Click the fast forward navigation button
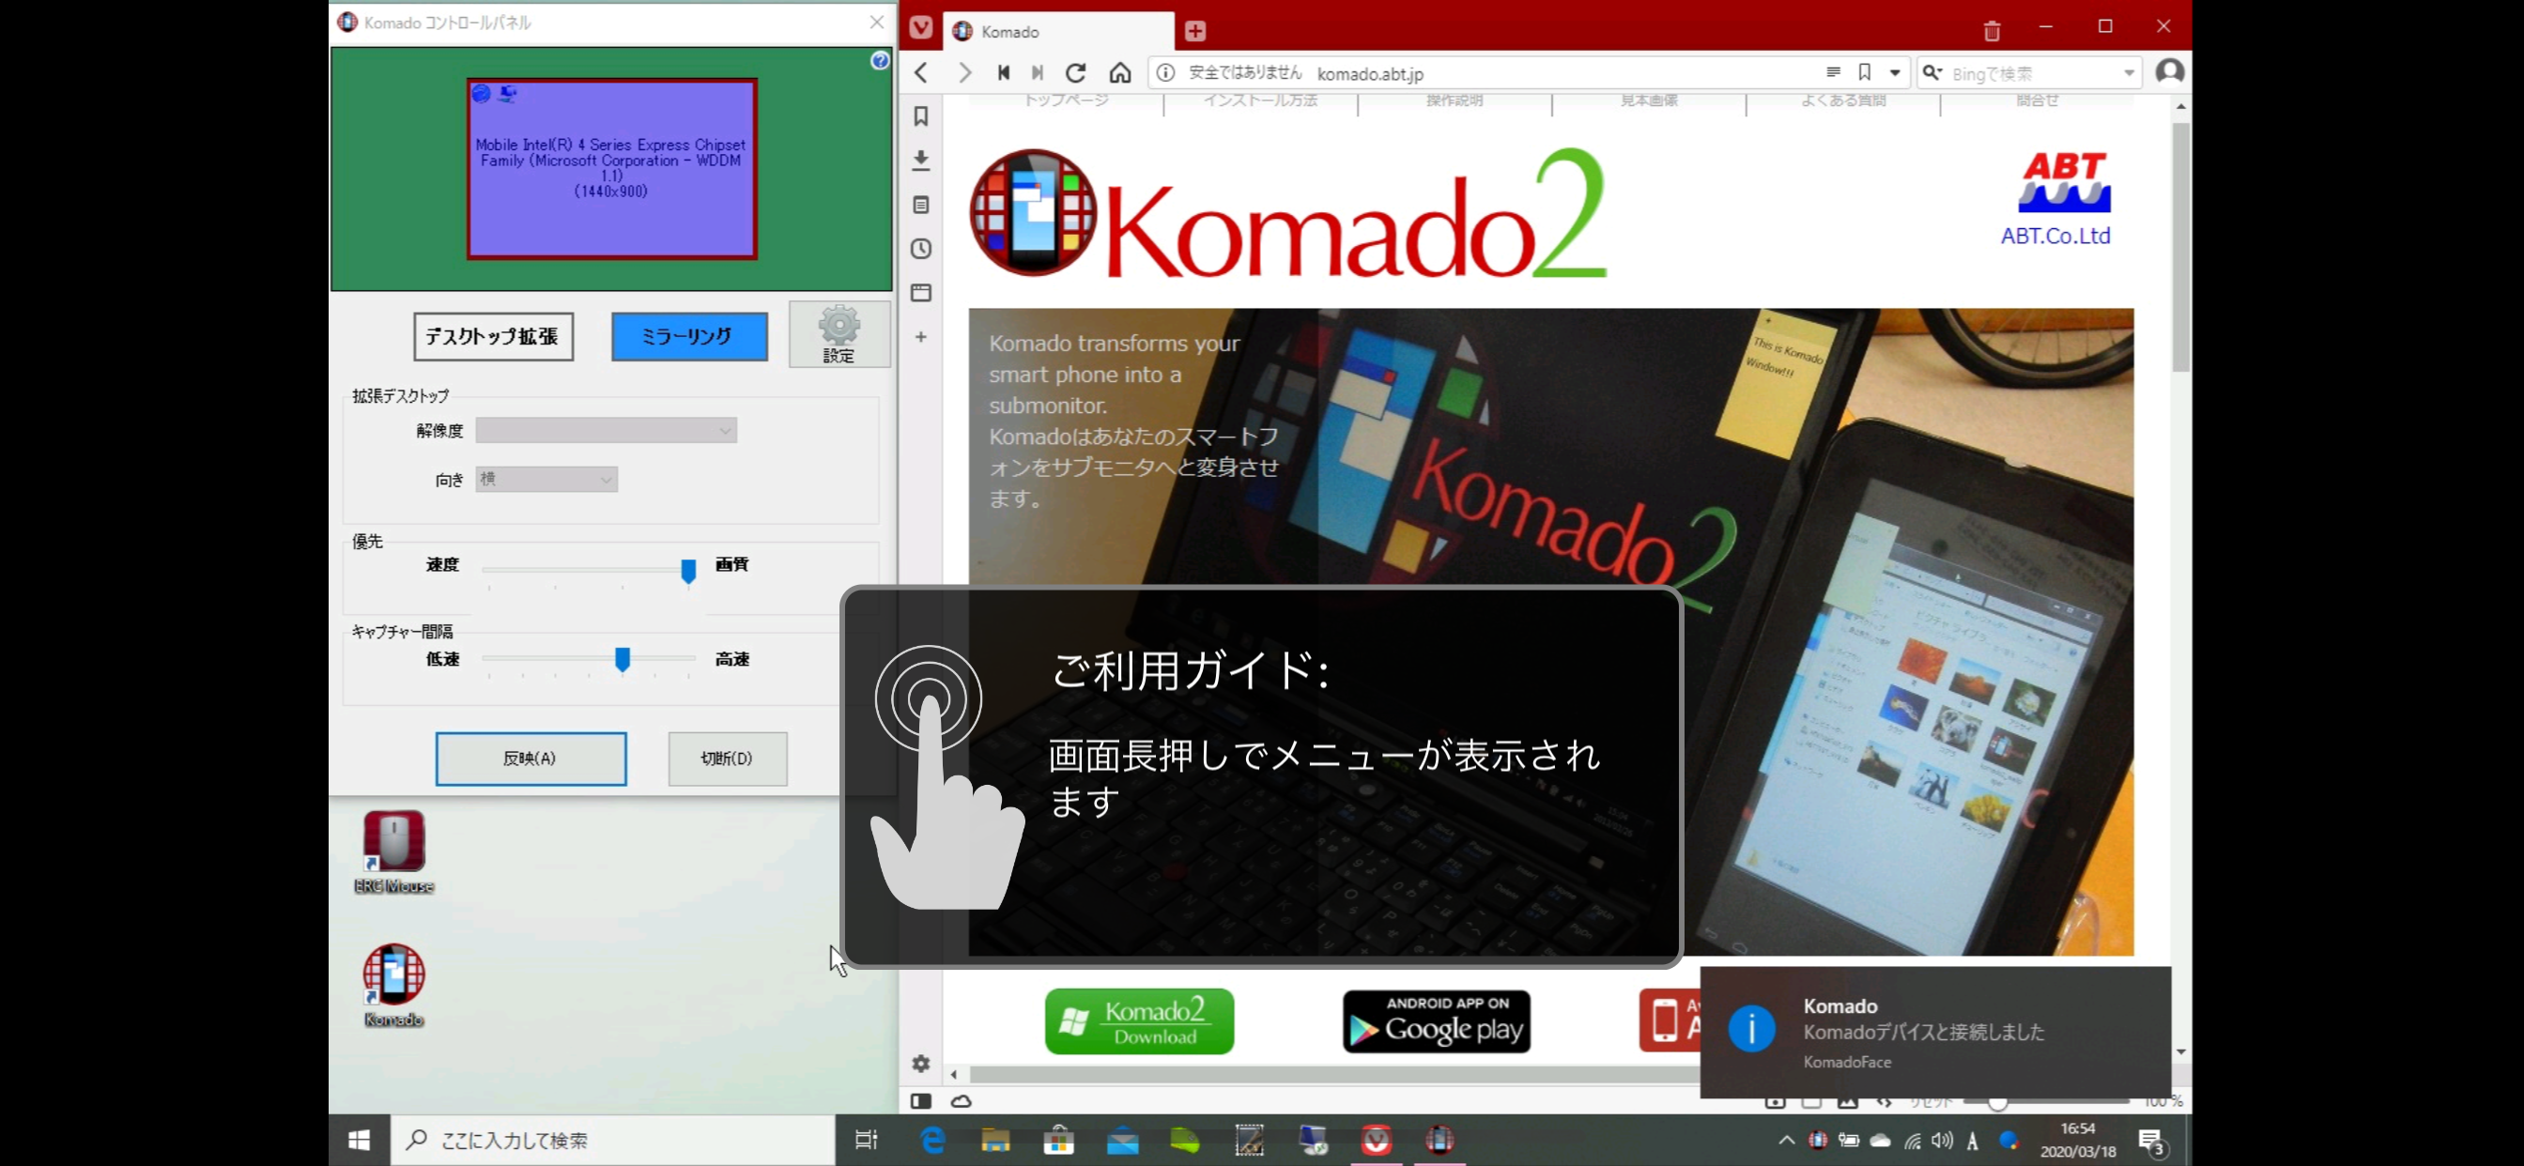Screen dimensions: 2524x1166 pyautogui.click(x=1038, y=72)
